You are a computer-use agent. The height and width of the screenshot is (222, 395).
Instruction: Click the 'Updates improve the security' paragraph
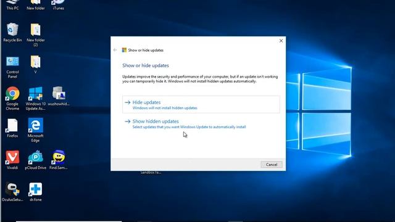(200, 79)
